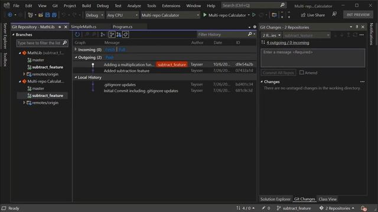The width and height of the screenshot is (378, 212).
Task: Click the branch graph view icon in history toolbar
Action: pyautogui.click(x=103, y=35)
